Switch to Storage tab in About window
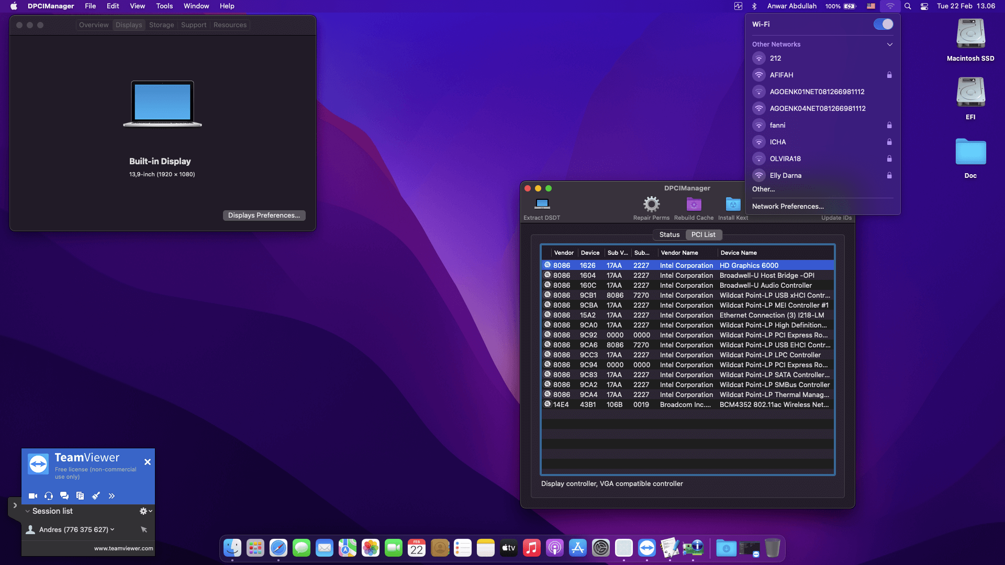Viewport: 1005px width, 565px height. pos(161,25)
